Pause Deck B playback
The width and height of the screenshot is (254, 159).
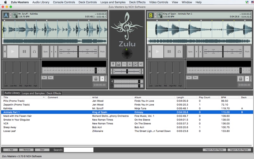[169, 52]
